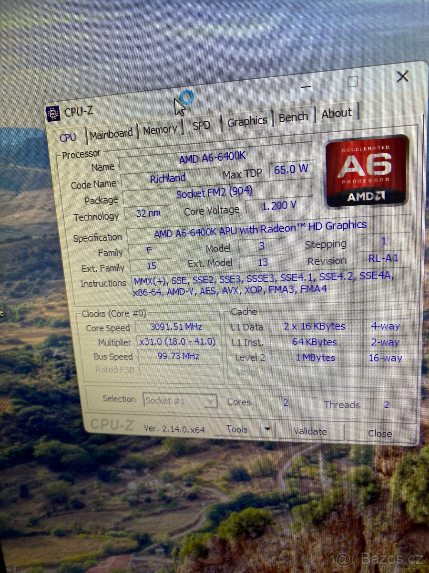Open the Bench tab
Viewport: 429px width, 573px height.
pos(293,117)
